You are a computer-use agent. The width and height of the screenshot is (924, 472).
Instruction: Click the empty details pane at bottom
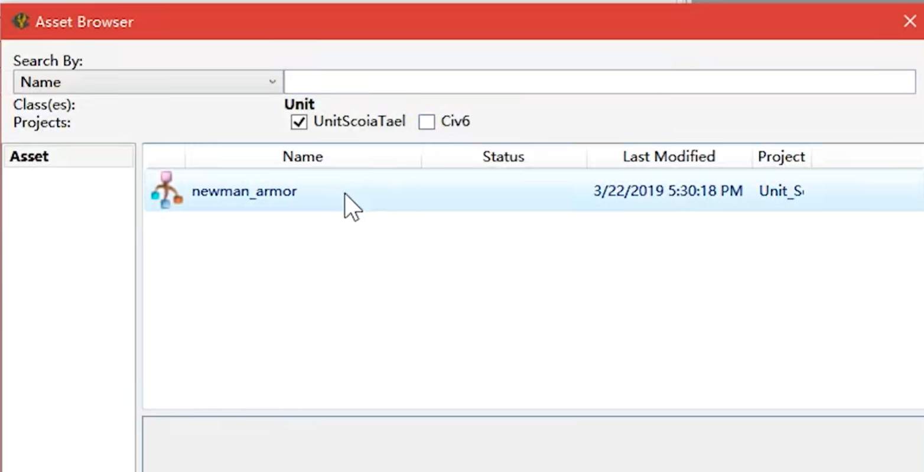[x=532, y=444]
